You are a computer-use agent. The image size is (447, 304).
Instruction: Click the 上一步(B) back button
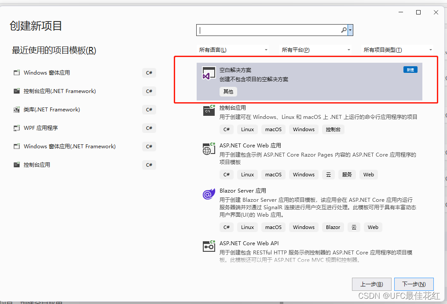point(371,284)
